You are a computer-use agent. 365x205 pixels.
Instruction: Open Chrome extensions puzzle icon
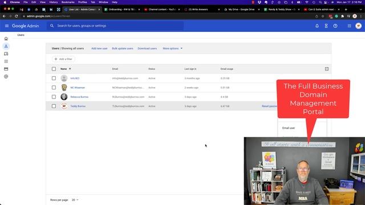pyautogui.click(x=342, y=17)
